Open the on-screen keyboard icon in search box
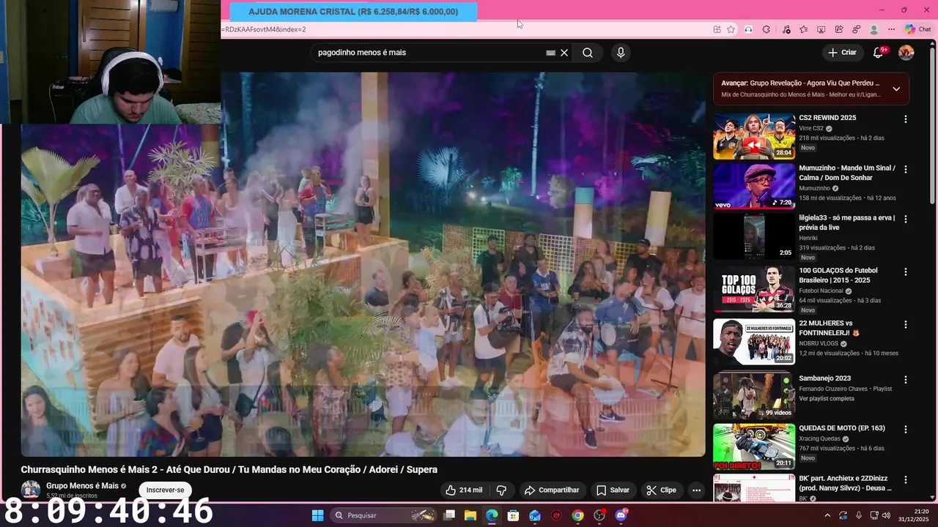 pyautogui.click(x=550, y=53)
